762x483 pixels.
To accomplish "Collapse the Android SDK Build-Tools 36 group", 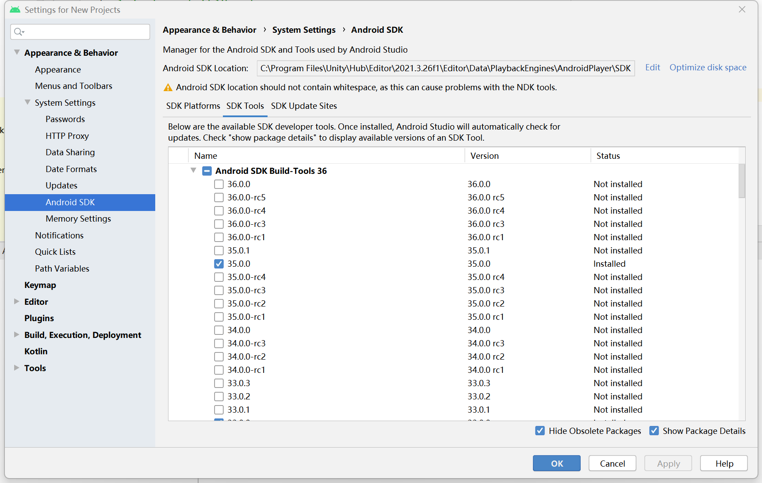I will click(x=193, y=170).
